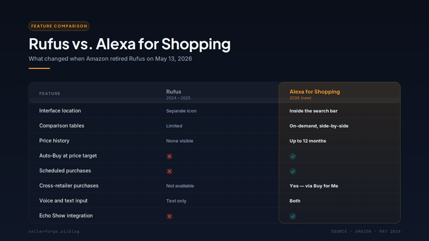Select the "Voice and text input" label
Image resolution: width=429 pixels, height=241 pixels.
click(x=63, y=201)
